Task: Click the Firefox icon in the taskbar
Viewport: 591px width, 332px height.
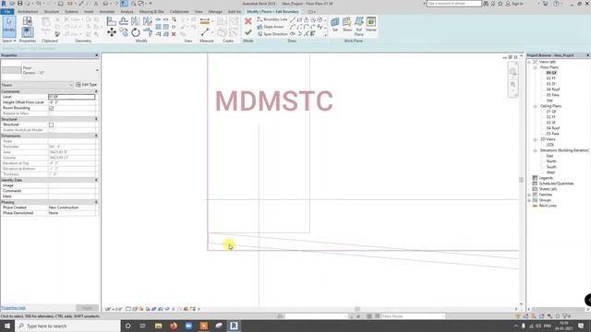Action: pyautogui.click(x=174, y=326)
